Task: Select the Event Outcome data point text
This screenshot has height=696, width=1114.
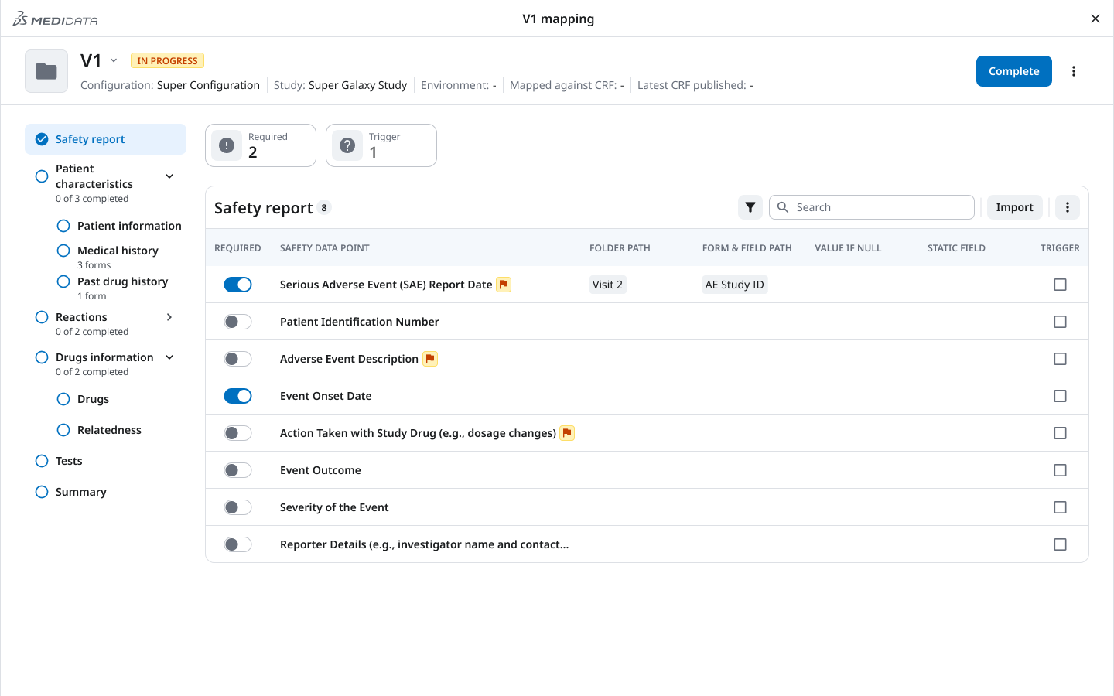Action: pyautogui.click(x=320, y=470)
